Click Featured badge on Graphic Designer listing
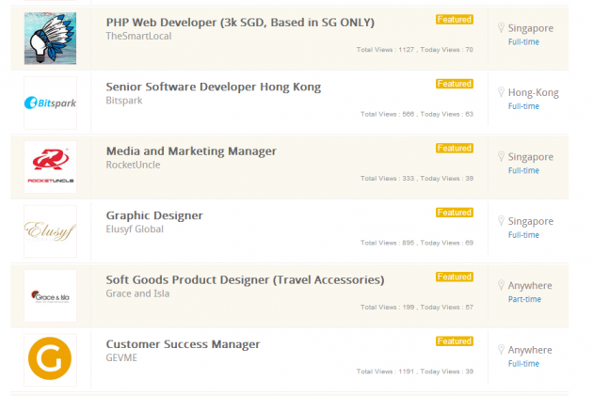The width and height of the screenshot is (593, 396). tap(454, 213)
